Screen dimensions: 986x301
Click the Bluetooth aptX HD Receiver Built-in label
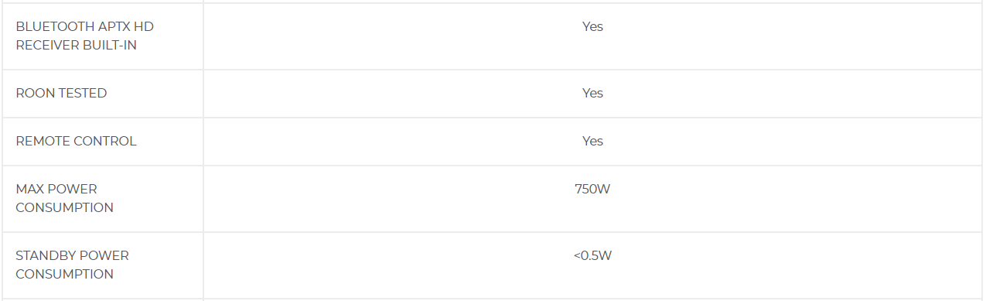pos(84,36)
